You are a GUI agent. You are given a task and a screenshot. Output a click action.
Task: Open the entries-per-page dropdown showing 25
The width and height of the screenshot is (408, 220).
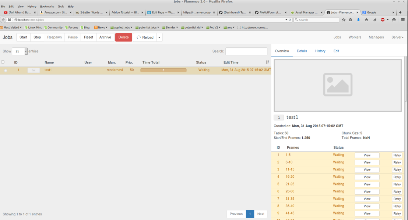point(20,51)
